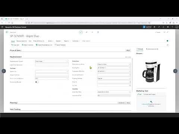
Task: Click the Rounding Precision field
Action: coord(114,75)
